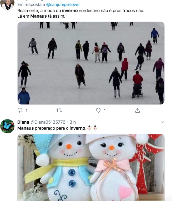Expand the chevron menu on Diana's tweet

pyautogui.click(x=162, y=122)
